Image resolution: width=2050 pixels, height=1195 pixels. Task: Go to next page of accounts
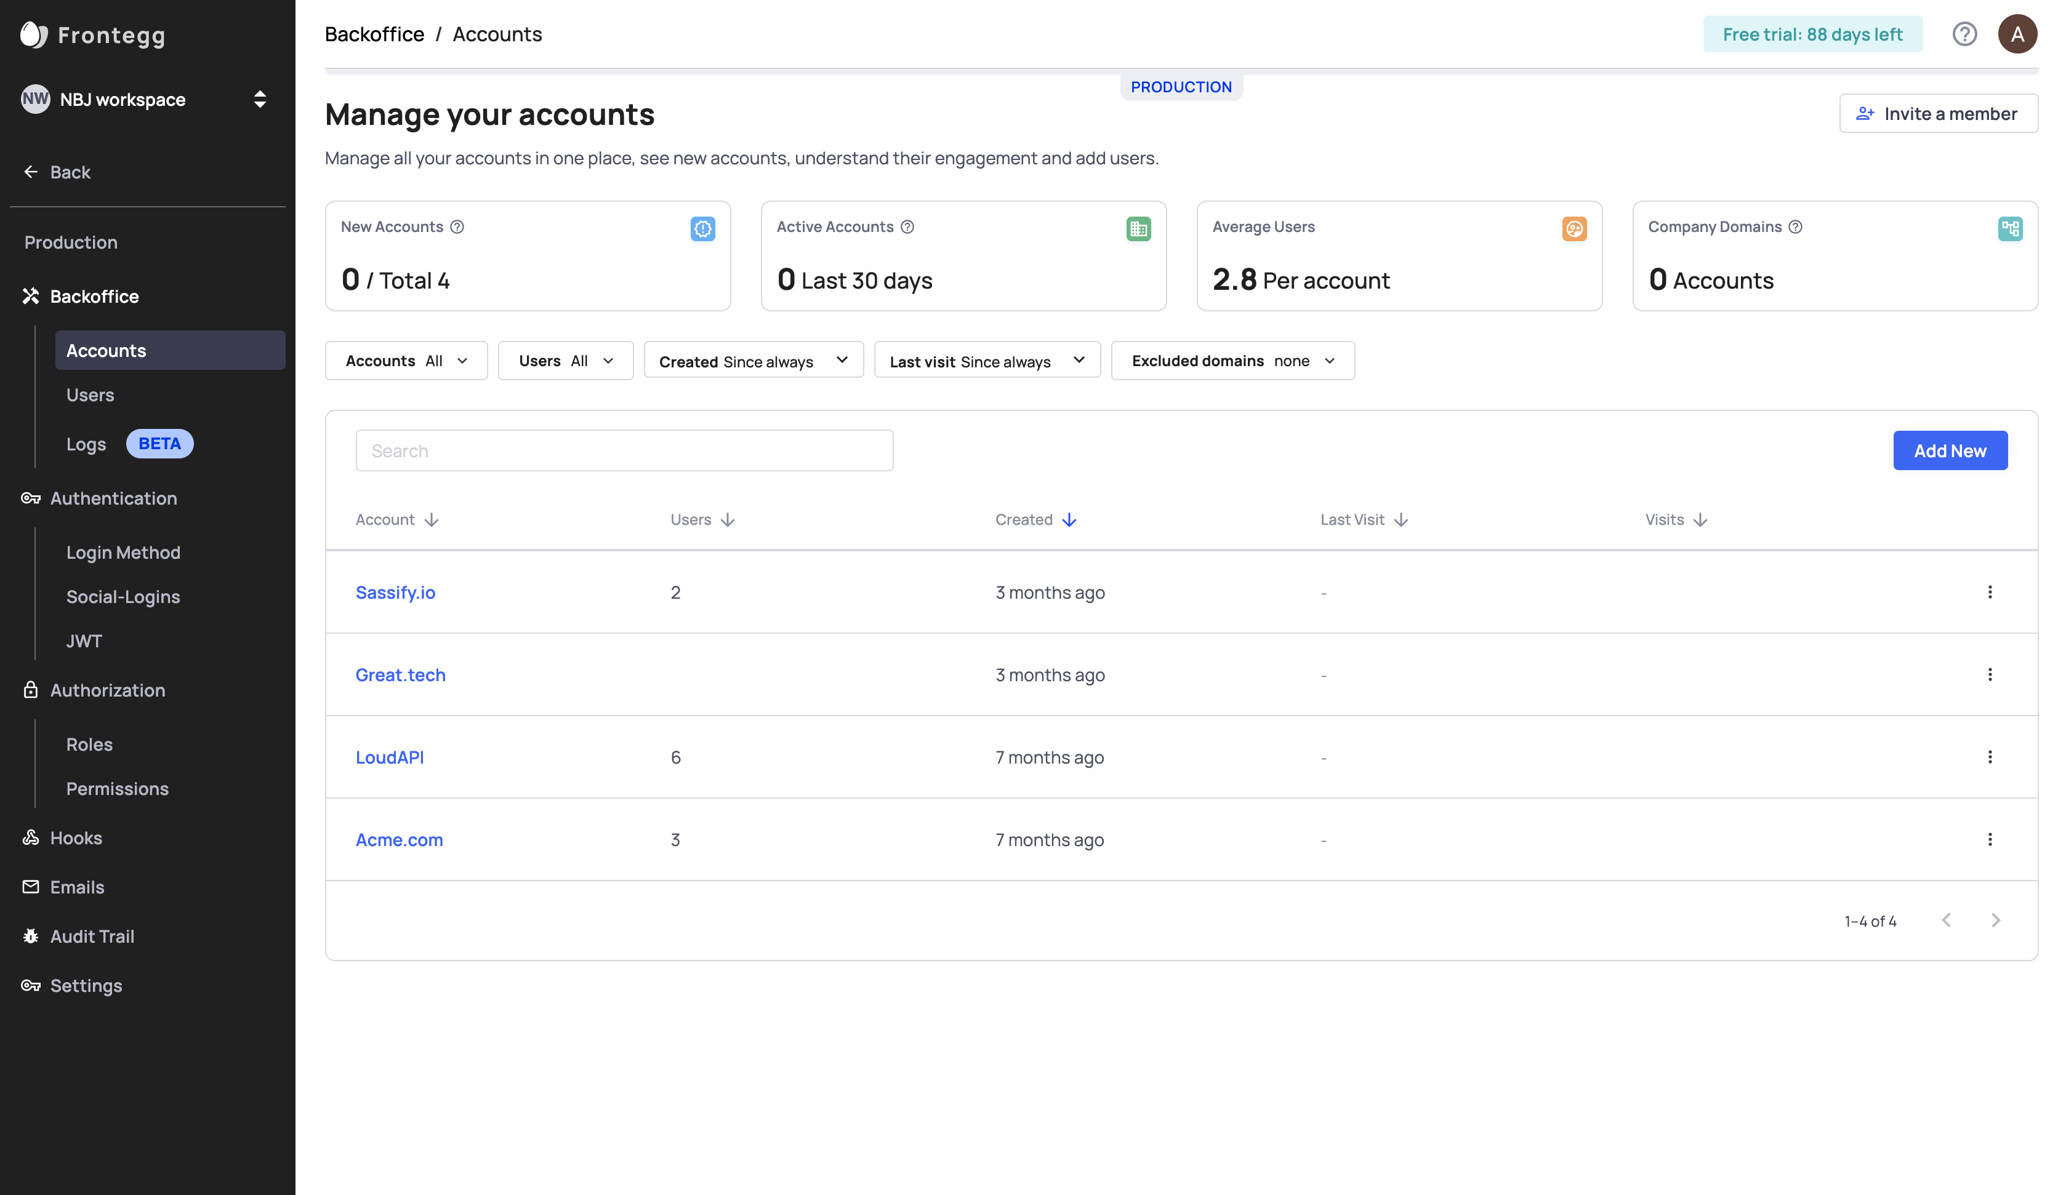point(1995,920)
